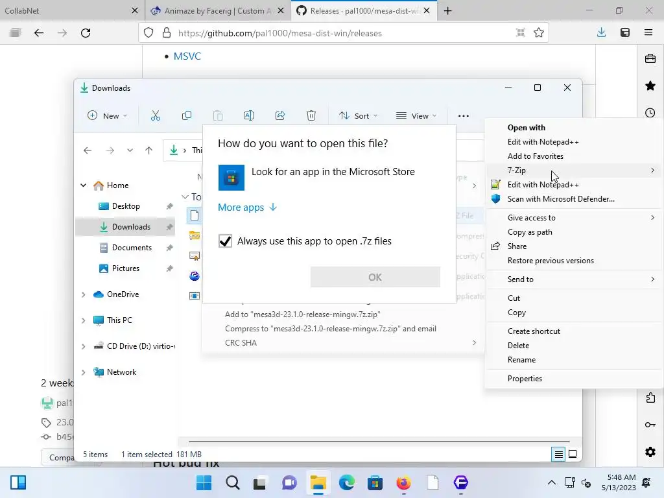Click the Share icon in Explorer toolbar
Viewport: 664px width, 498px height.
pyautogui.click(x=280, y=115)
